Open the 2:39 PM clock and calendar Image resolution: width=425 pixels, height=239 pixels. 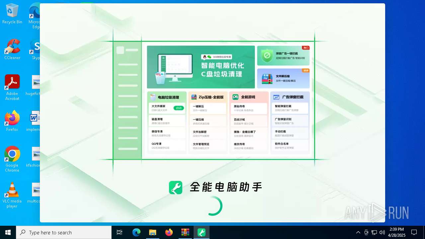[397, 232]
